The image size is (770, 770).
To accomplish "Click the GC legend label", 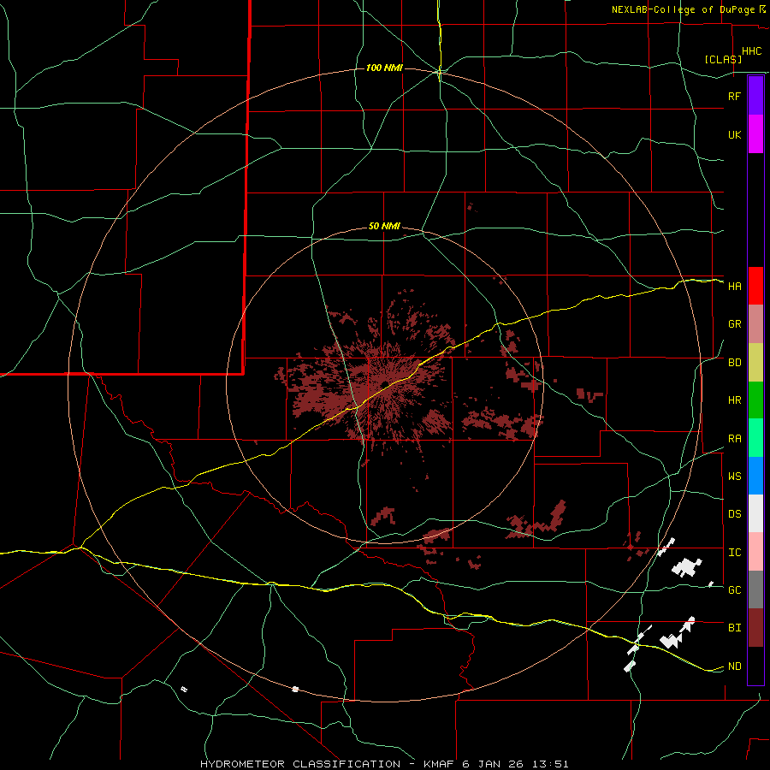I will (x=734, y=589).
